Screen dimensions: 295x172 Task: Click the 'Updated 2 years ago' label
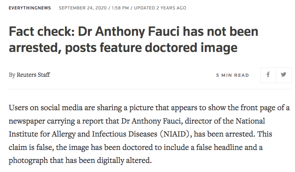click(160, 8)
